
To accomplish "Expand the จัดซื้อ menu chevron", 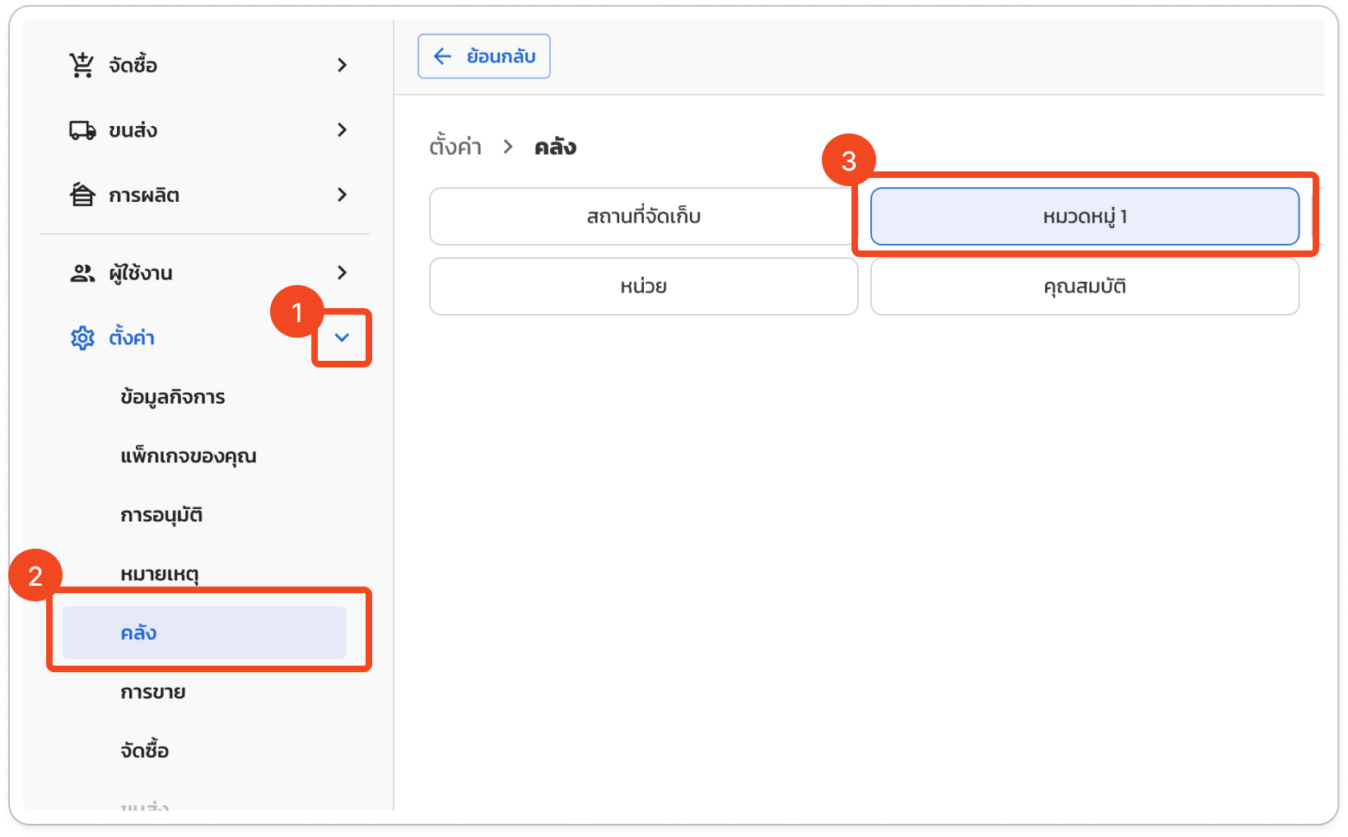I will coord(342,65).
